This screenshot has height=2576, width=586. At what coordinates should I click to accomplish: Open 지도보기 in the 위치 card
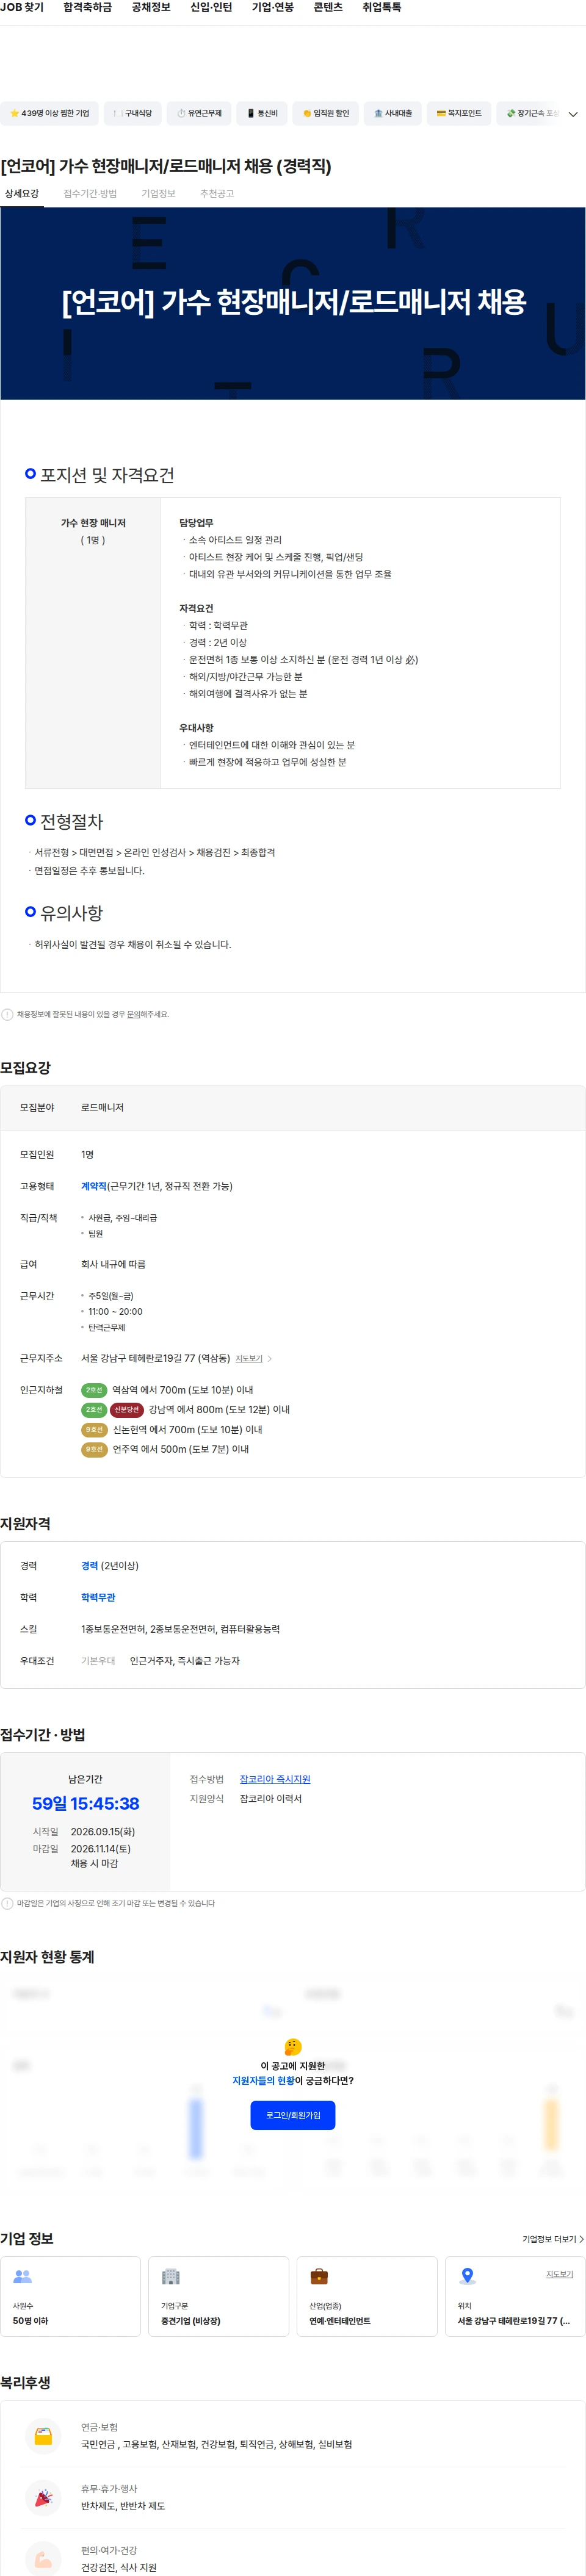[x=560, y=2274]
